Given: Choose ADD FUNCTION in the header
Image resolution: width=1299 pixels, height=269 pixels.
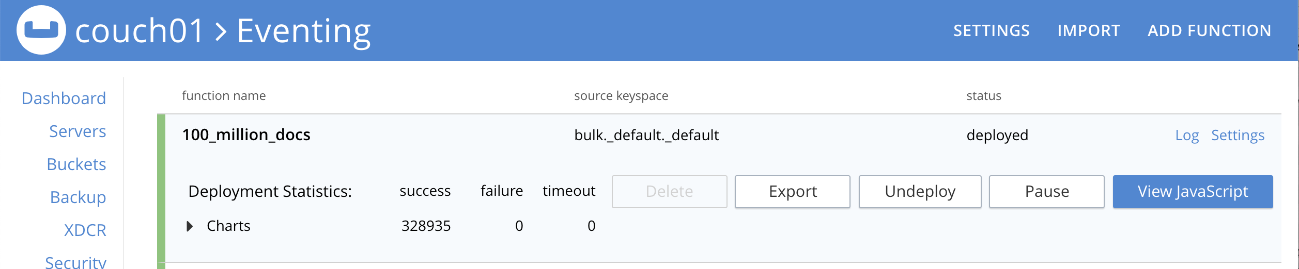Looking at the screenshot, I should 1209,30.
